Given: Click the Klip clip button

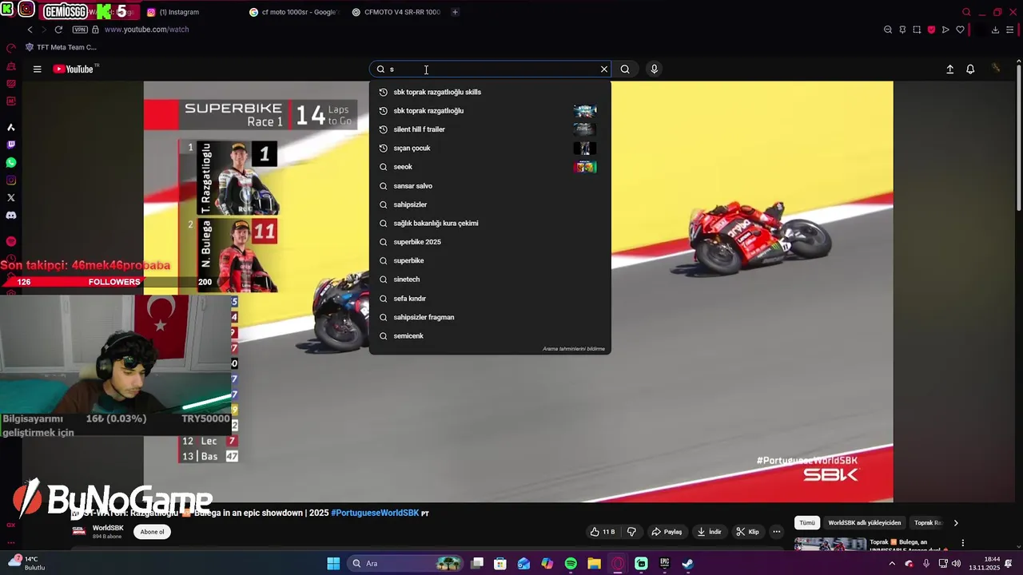Looking at the screenshot, I should click(x=747, y=532).
